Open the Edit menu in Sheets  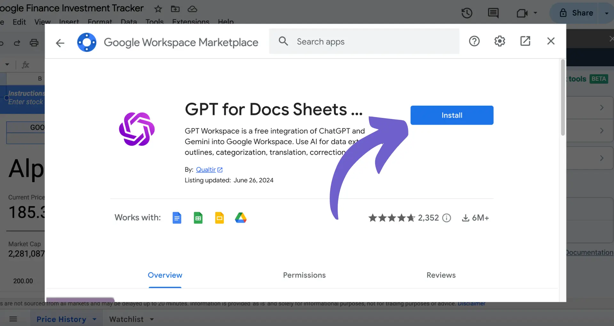(19, 22)
